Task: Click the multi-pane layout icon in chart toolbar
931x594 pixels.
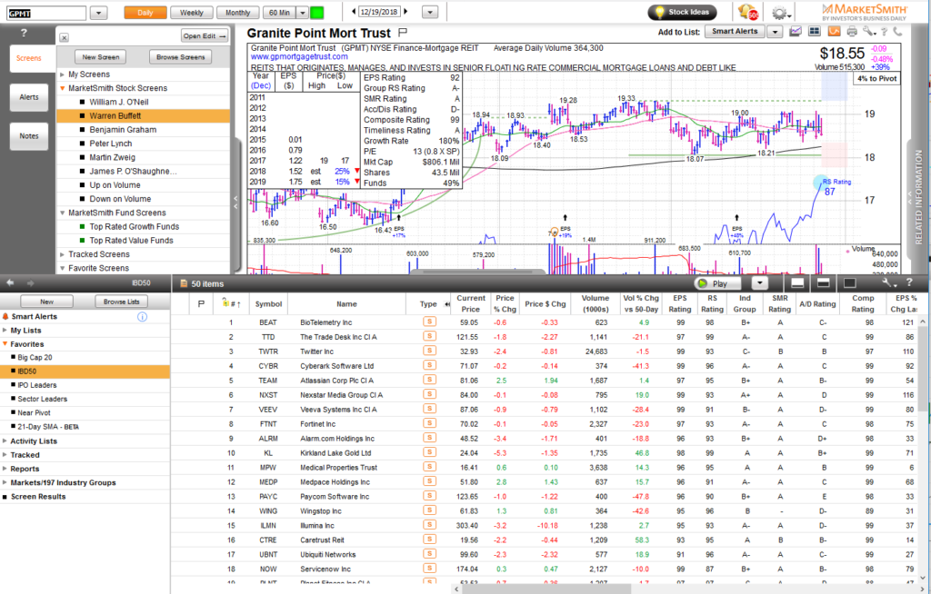Action: [x=815, y=32]
